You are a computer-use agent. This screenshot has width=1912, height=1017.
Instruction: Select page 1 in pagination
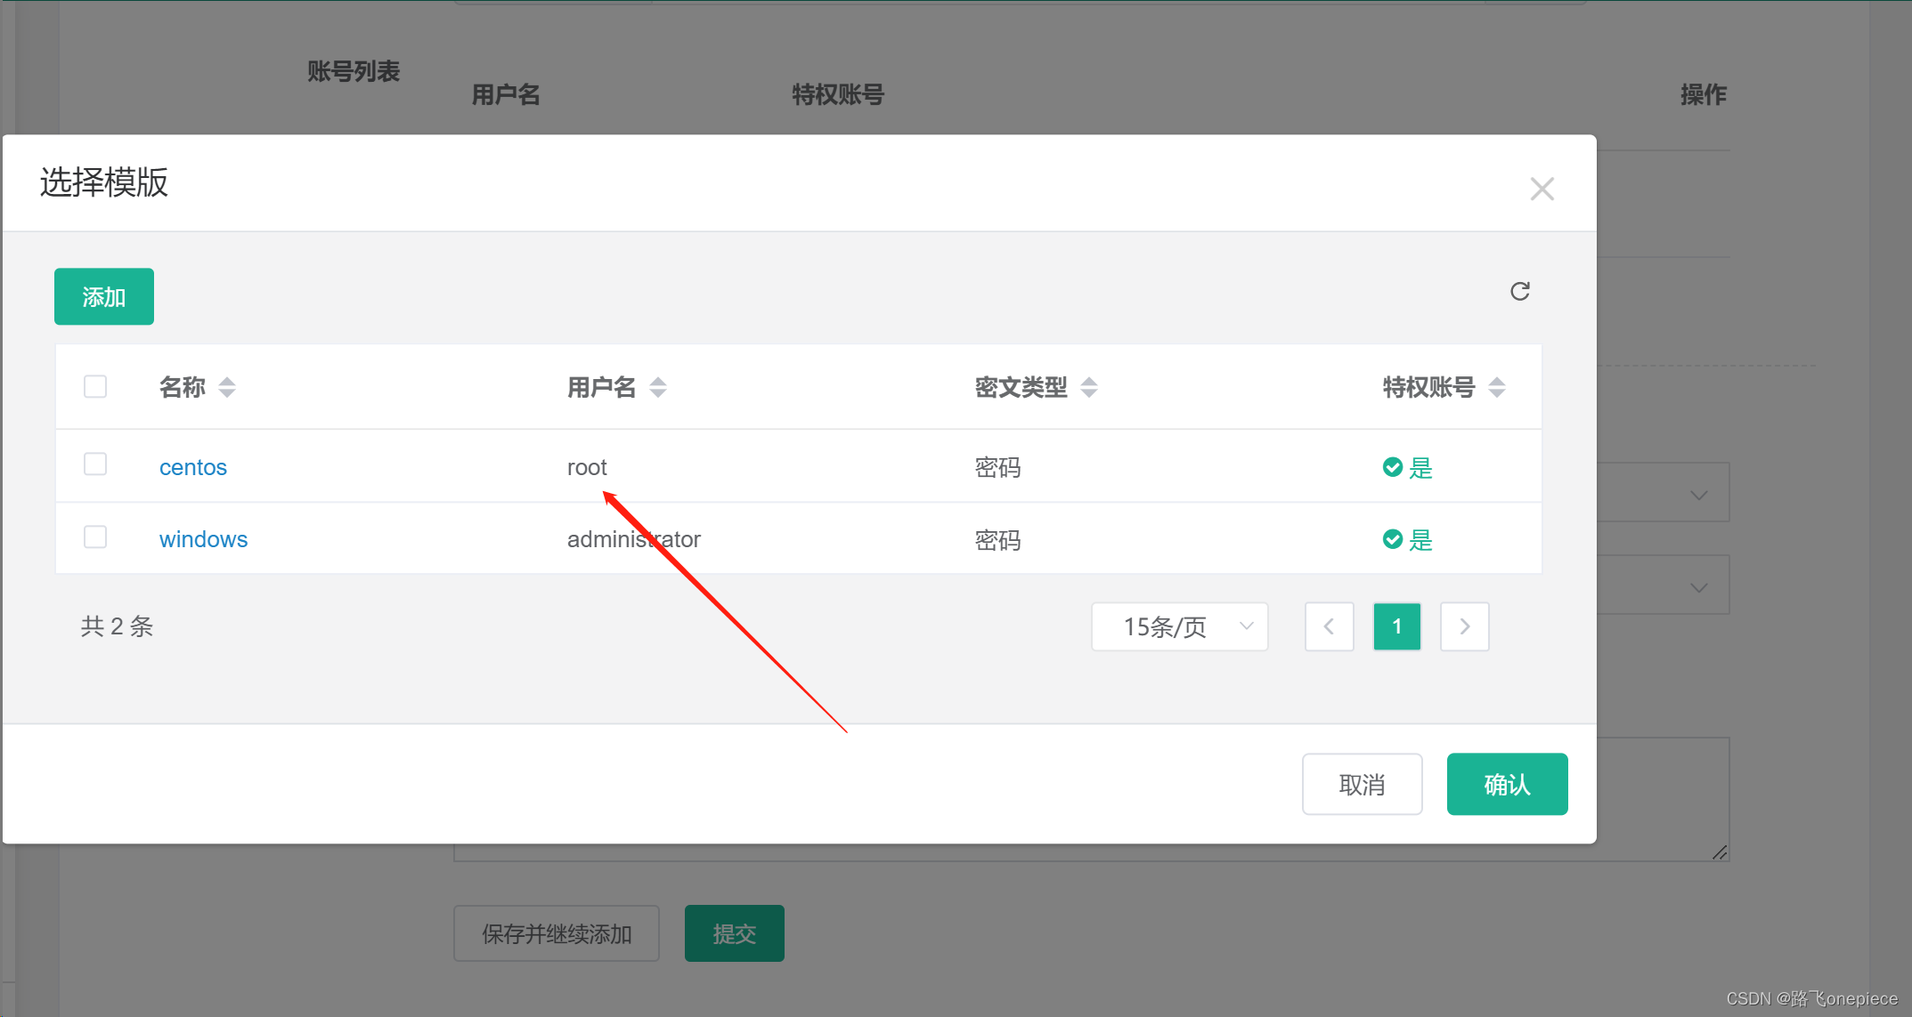pyautogui.click(x=1396, y=626)
